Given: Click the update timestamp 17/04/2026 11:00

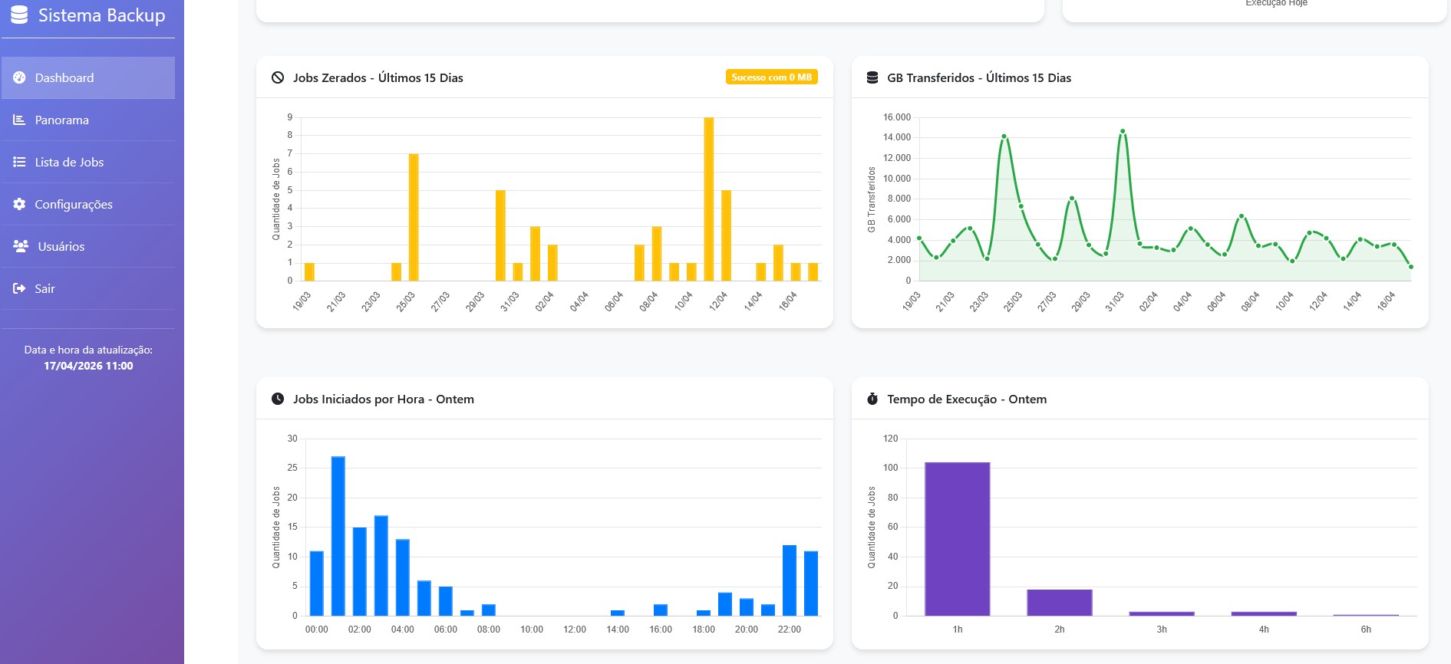Looking at the screenshot, I should 88,366.
